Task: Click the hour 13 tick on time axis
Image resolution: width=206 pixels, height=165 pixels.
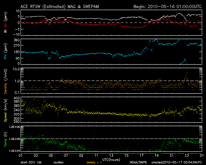Action: [111, 155]
